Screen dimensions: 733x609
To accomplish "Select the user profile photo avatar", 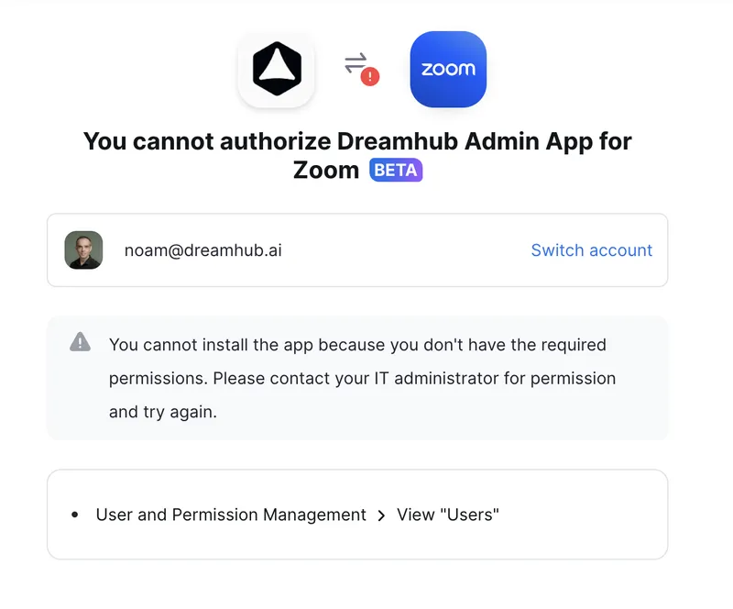I will (x=83, y=250).
